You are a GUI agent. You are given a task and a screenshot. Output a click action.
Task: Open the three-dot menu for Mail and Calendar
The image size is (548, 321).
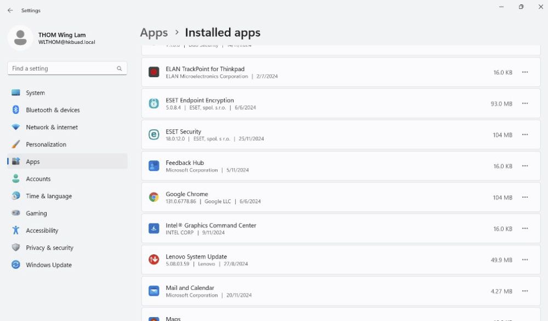(x=525, y=291)
